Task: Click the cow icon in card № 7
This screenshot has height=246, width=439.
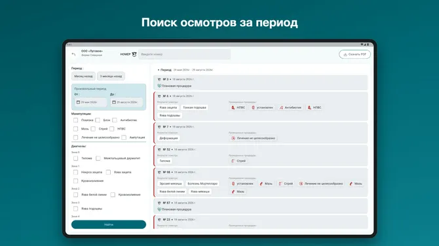Action: tap(159, 127)
